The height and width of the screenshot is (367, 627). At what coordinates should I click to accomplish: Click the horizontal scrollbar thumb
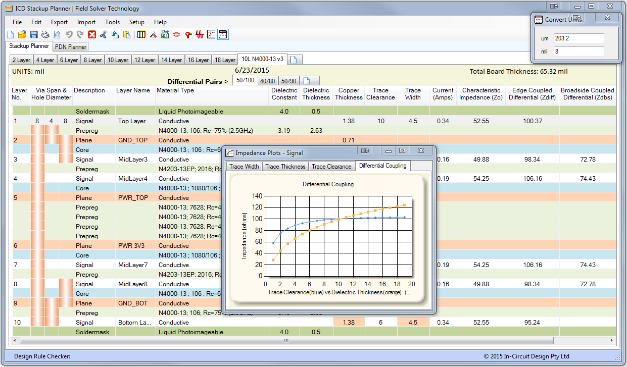click(286, 341)
